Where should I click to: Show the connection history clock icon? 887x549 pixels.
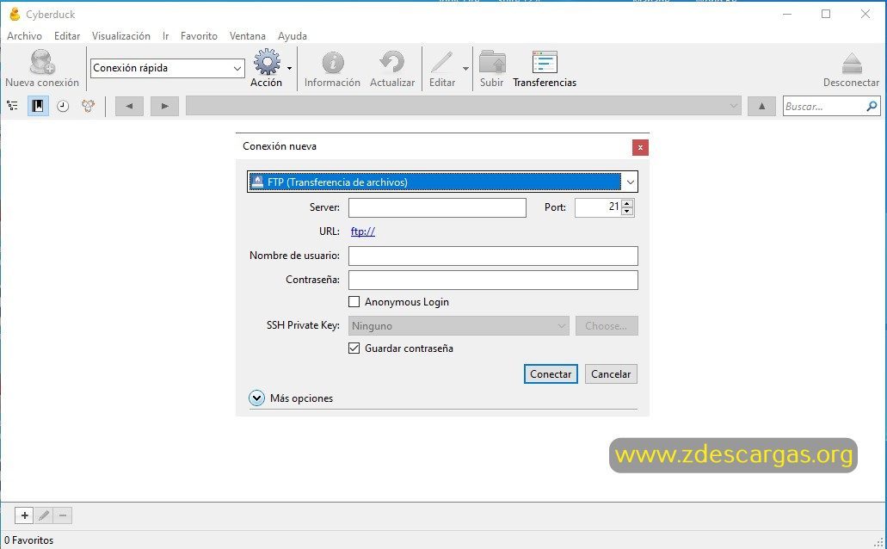click(x=63, y=106)
